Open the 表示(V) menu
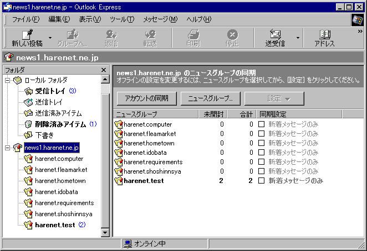The height and width of the screenshot is (251, 367). click(x=90, y=19)
